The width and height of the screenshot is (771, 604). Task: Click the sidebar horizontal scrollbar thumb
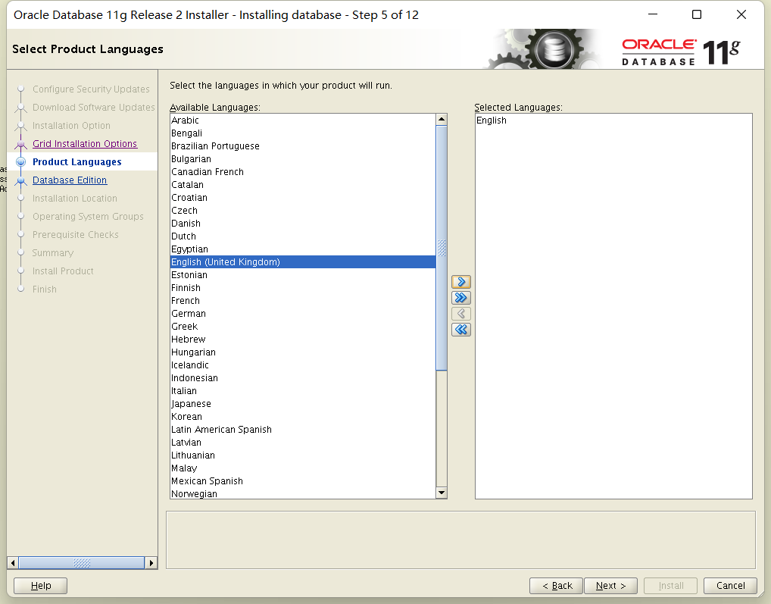pos(82,562)
